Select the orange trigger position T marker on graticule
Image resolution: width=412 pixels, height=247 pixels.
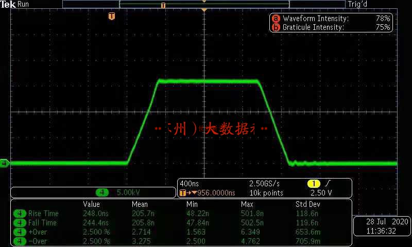tap(112, 16)
